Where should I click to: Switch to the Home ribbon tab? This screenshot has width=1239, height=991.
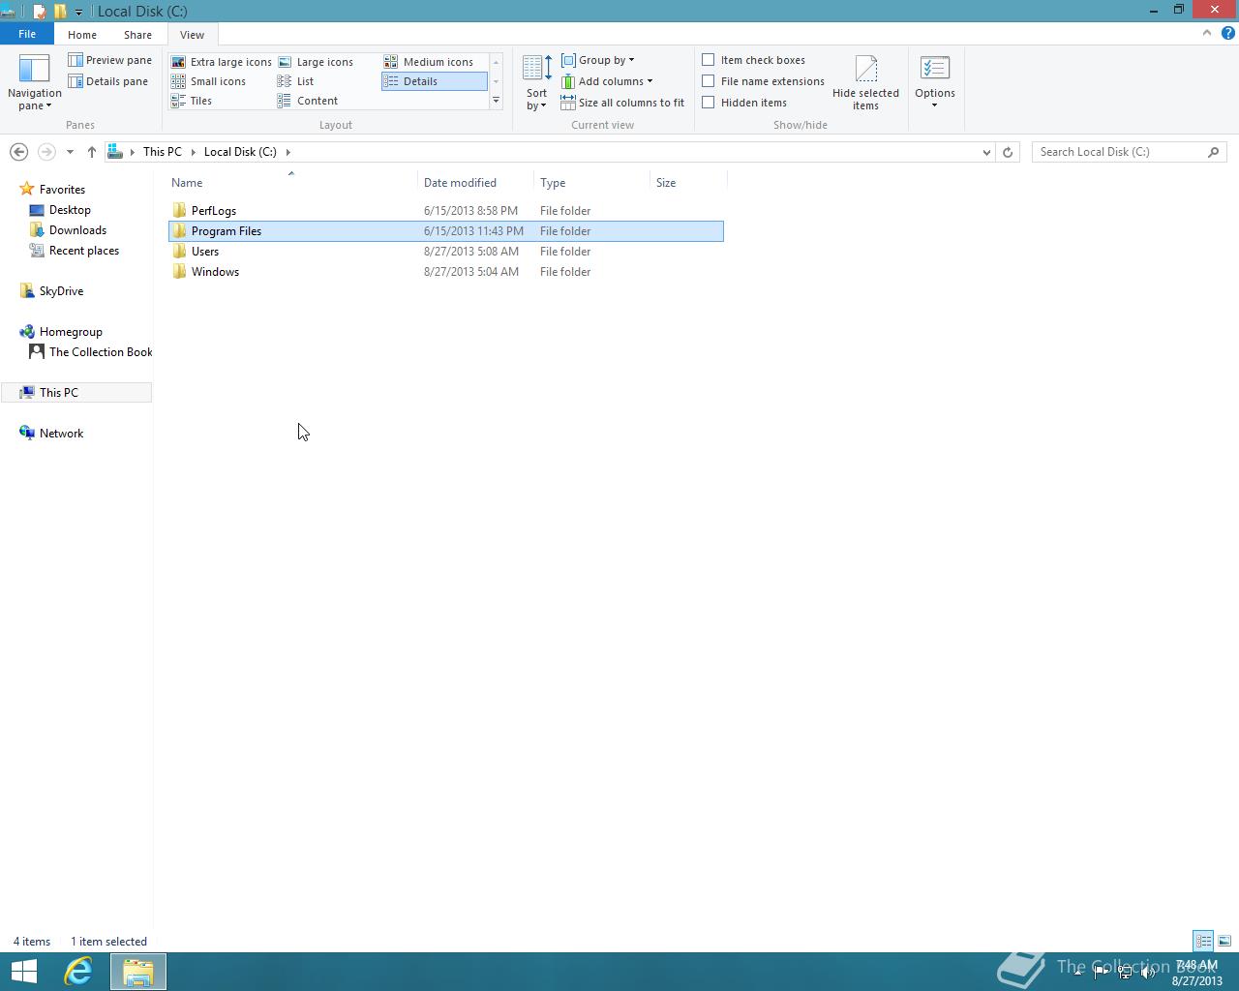tap(82, 35)
